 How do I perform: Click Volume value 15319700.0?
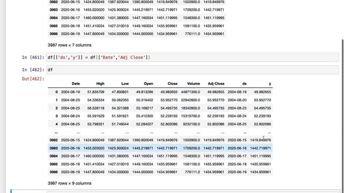tap(190, 116)
